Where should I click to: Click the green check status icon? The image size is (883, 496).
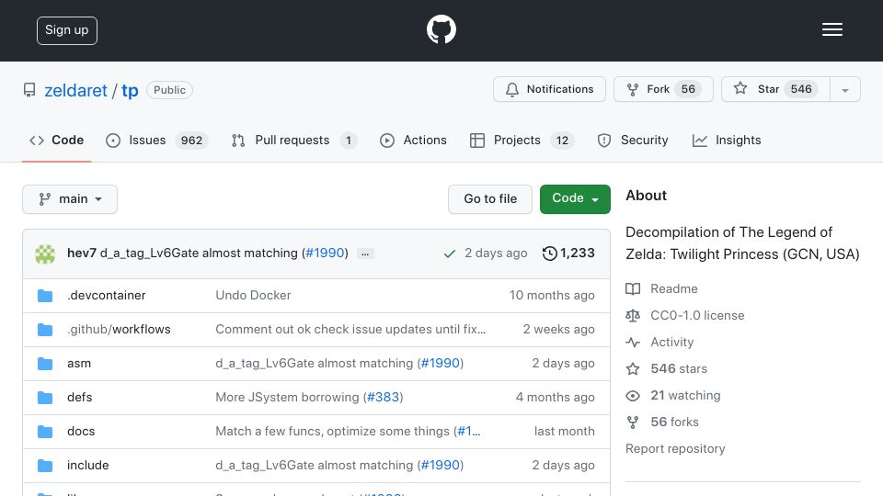coord(450,254)
